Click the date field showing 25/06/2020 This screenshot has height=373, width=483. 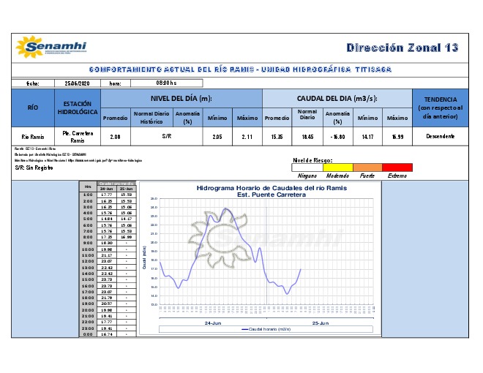(77, 83)
